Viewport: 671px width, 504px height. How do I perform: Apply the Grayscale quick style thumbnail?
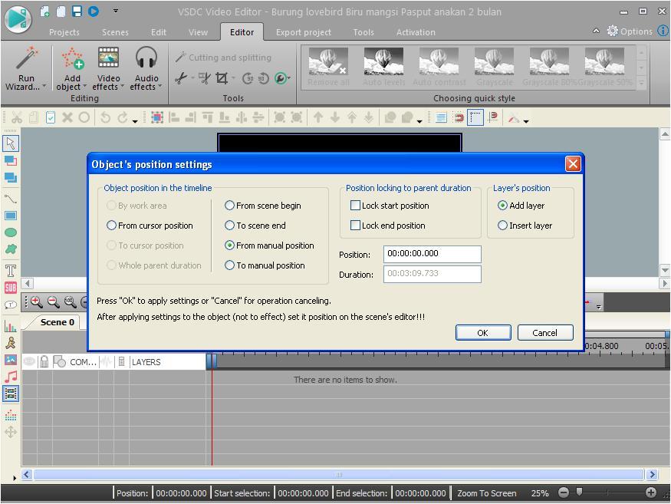click(495, 67)
